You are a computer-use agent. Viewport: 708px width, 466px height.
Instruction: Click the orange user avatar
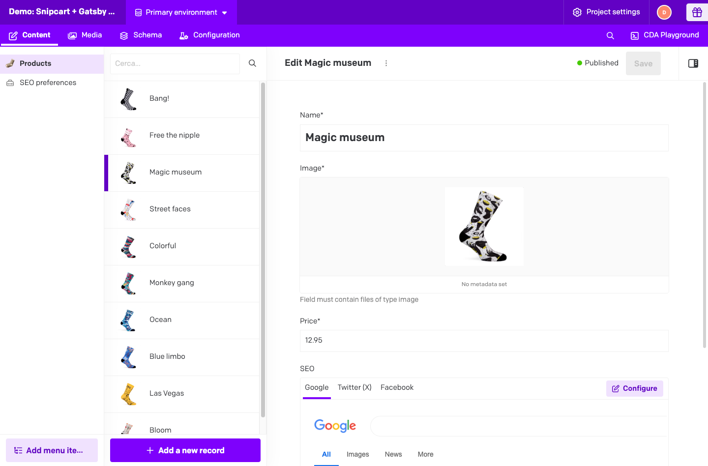(664, 12)
